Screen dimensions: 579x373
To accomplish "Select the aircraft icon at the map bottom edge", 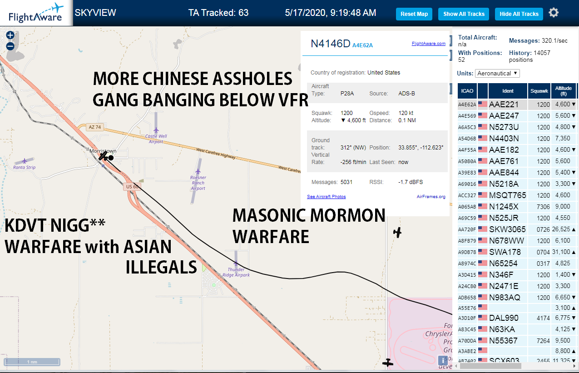I will tap(387, 363).
